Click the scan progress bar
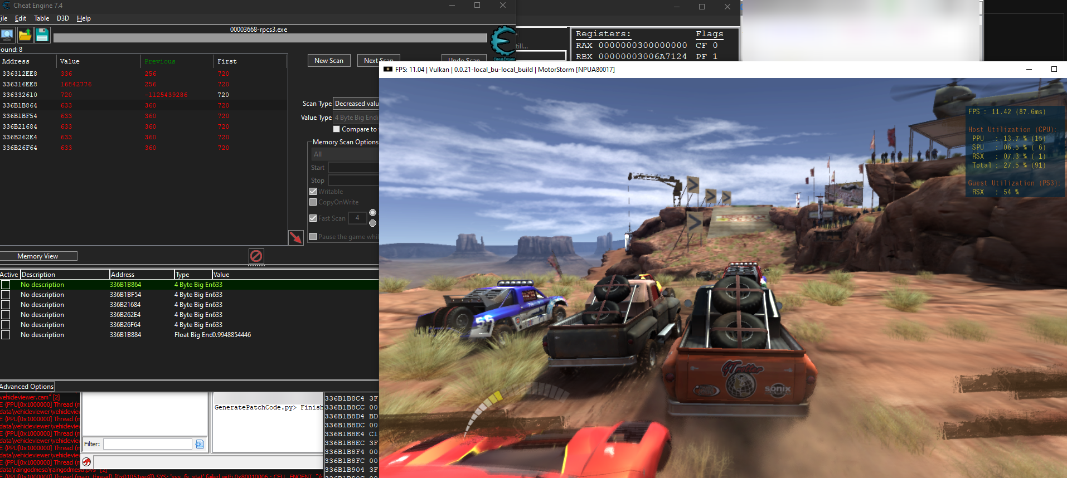The width and height of the screenshot is (1067, 478). (270, 38)
